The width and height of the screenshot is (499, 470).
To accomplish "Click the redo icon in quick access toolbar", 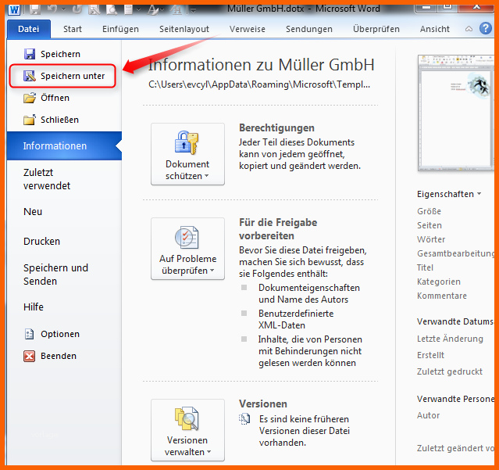I will [x=77, y=9].
